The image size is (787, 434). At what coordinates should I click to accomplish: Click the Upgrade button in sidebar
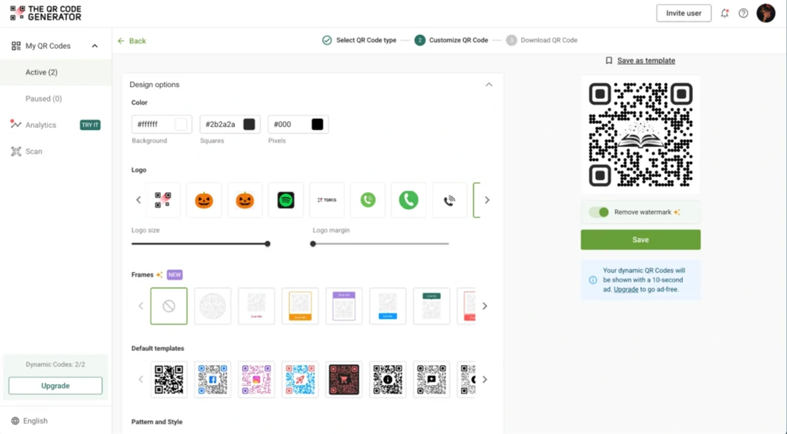(x=55, y=386)
